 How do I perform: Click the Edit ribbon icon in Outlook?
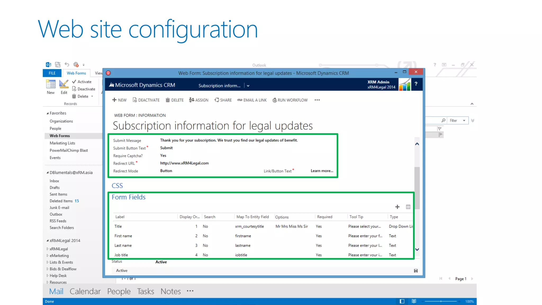point(64,84)
